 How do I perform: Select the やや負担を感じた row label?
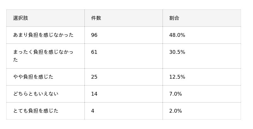coord(46,77)
